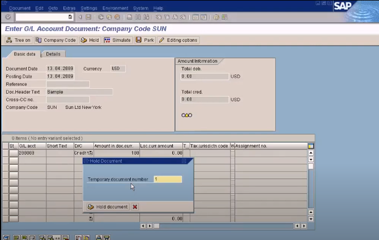Click the Save diskette icon in the standard toolbar

pyautogui.click(x=88, y=17)
